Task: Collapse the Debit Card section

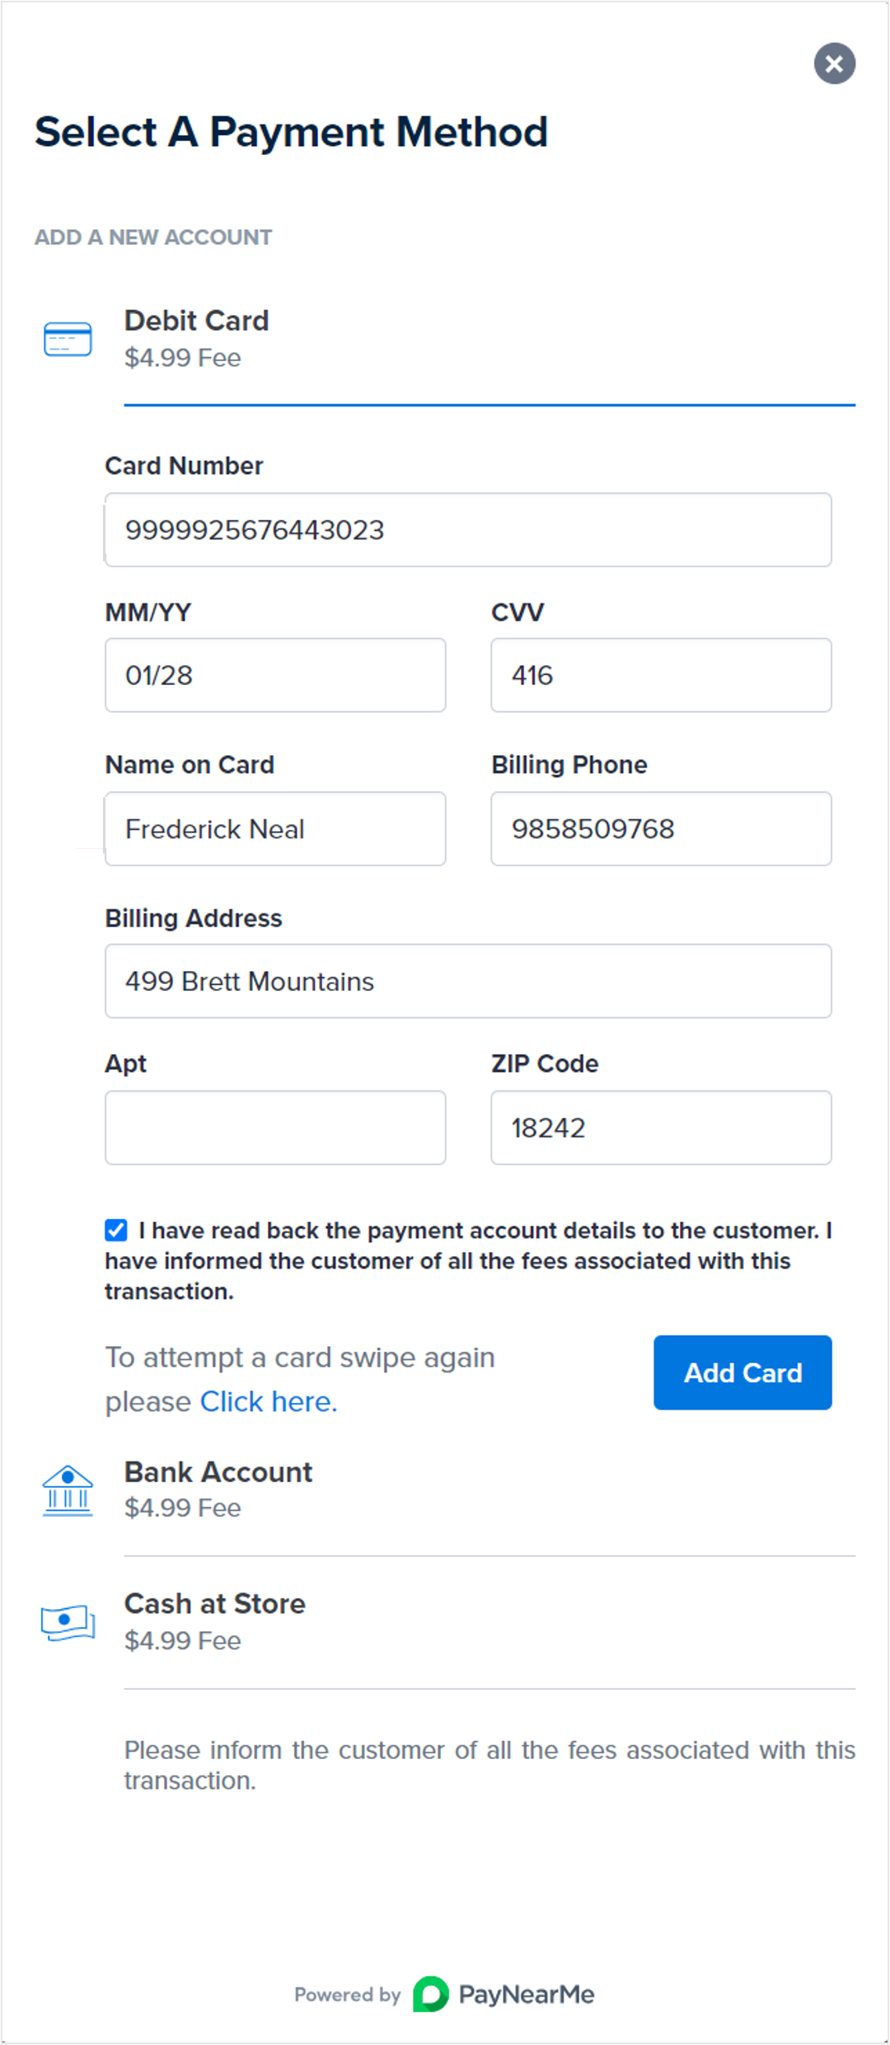Action: tap(196, 321)
